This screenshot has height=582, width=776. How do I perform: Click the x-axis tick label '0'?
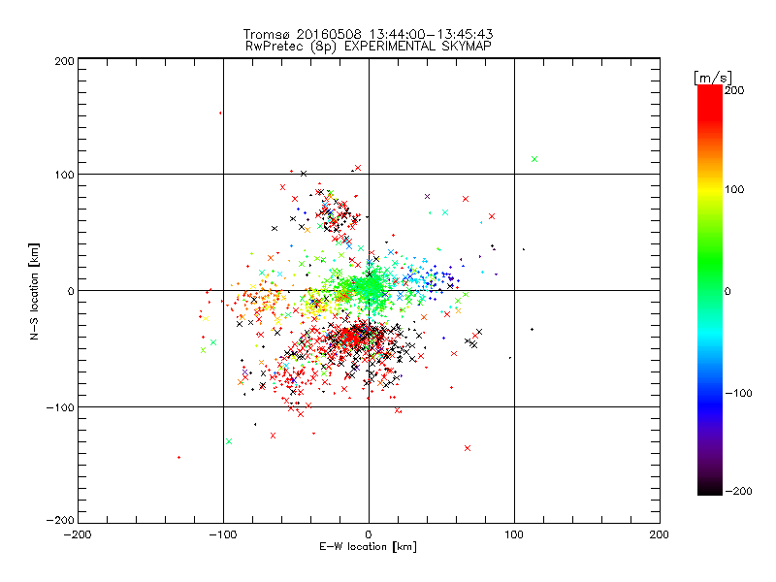[x=369, y=535]
